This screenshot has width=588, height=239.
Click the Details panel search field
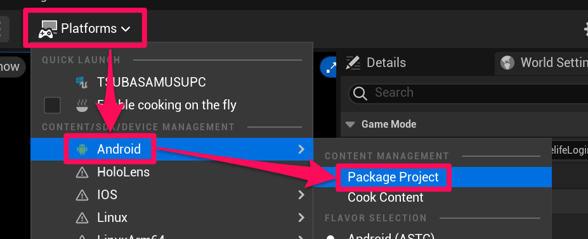point(468,93)
